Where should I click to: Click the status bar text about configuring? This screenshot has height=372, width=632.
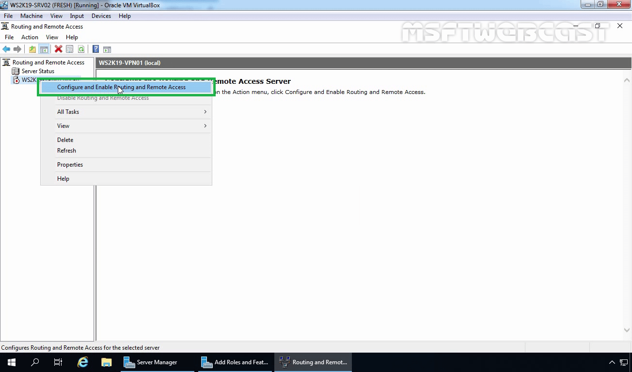coord(80,348)
